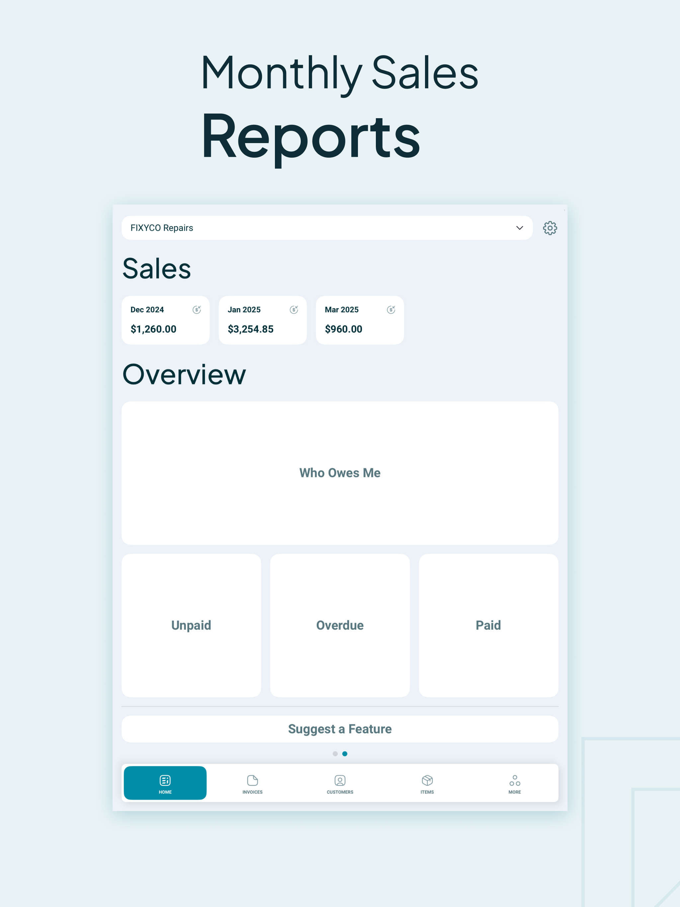
Task: Open the FIXYCO Repairs business selector
Action: (x=287, y=228)
